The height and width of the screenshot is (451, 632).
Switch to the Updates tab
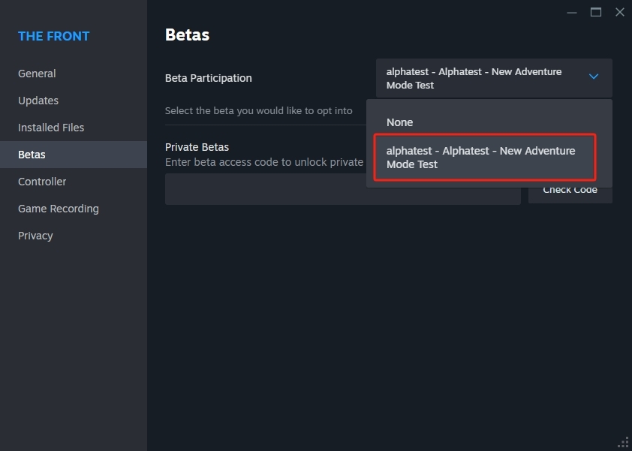tap(38, 101)
